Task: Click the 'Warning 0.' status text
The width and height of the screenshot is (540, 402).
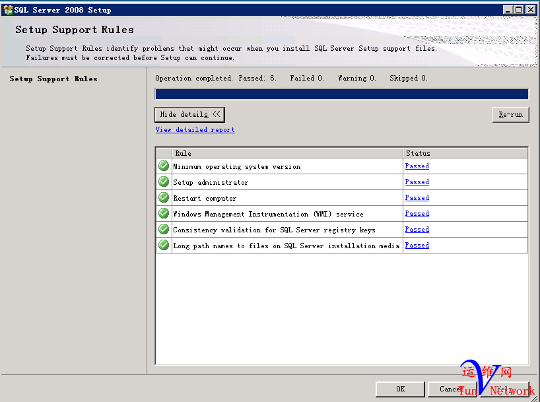Action: tap(356, 78)
